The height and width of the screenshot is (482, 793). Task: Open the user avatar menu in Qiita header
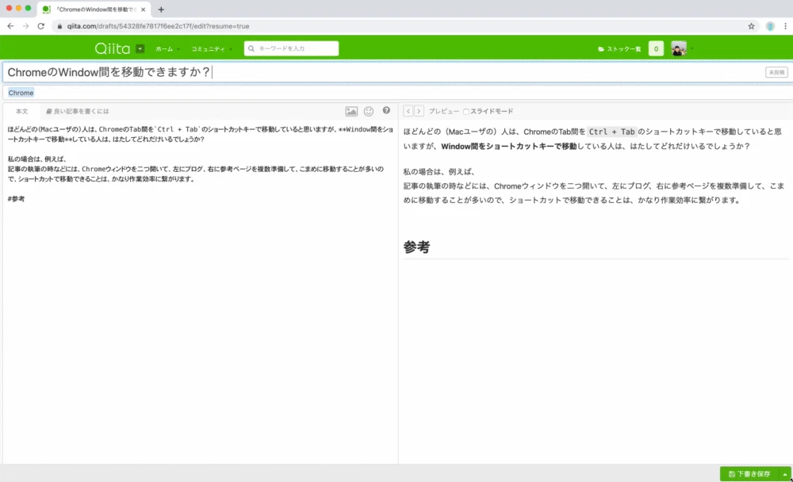(681, 48)
